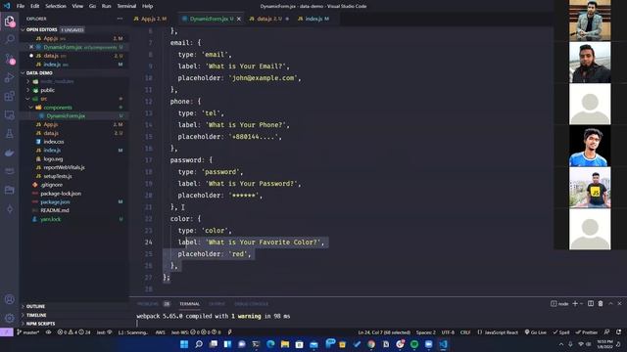Kill terminal with the trash icon
The height and width of the screenshot is (352, 627).
coord(601,304)
